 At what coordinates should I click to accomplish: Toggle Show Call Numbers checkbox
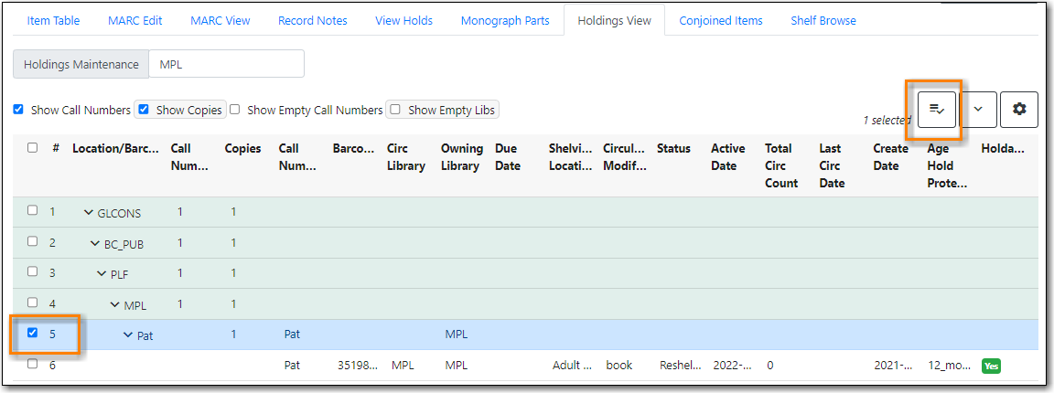pyautogui.click(x=18, y=110)
